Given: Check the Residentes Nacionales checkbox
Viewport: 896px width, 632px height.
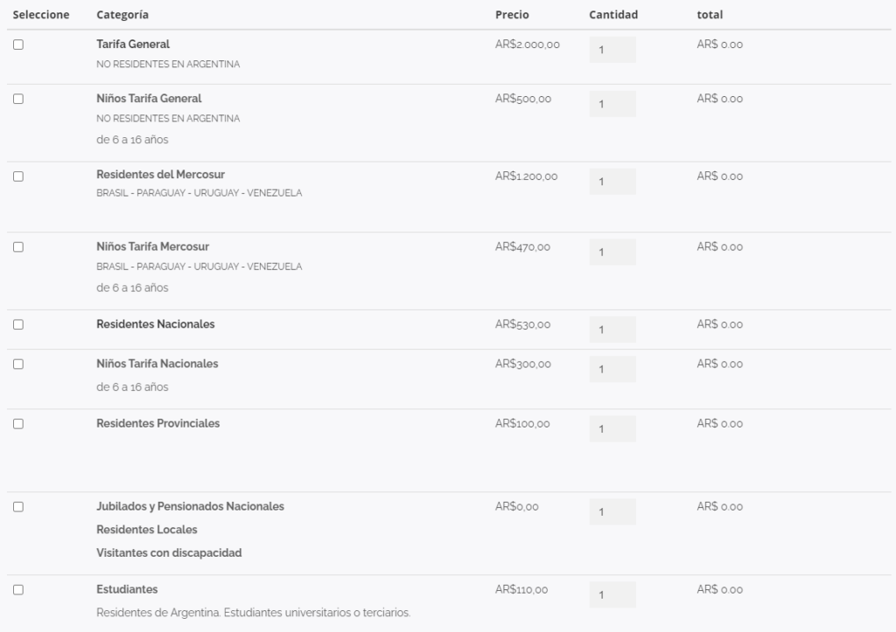Looking at the screenshot, I should pos(18,324).
